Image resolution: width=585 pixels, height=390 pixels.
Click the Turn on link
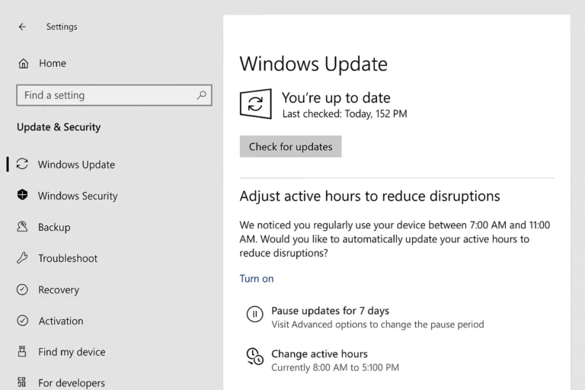coord(257,279)
